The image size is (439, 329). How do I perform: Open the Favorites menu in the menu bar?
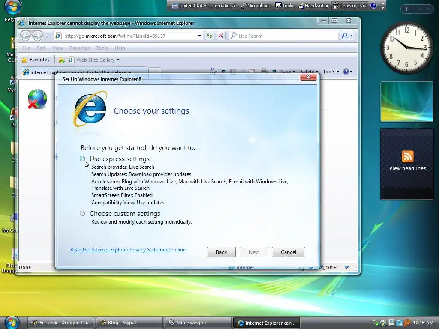(79, 48)
